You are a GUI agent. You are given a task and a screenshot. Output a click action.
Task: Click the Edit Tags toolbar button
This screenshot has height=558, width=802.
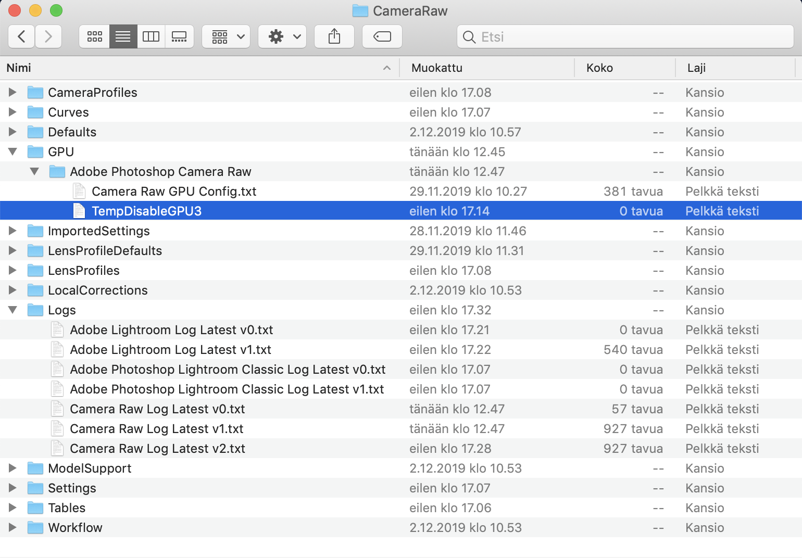point(382,36)
